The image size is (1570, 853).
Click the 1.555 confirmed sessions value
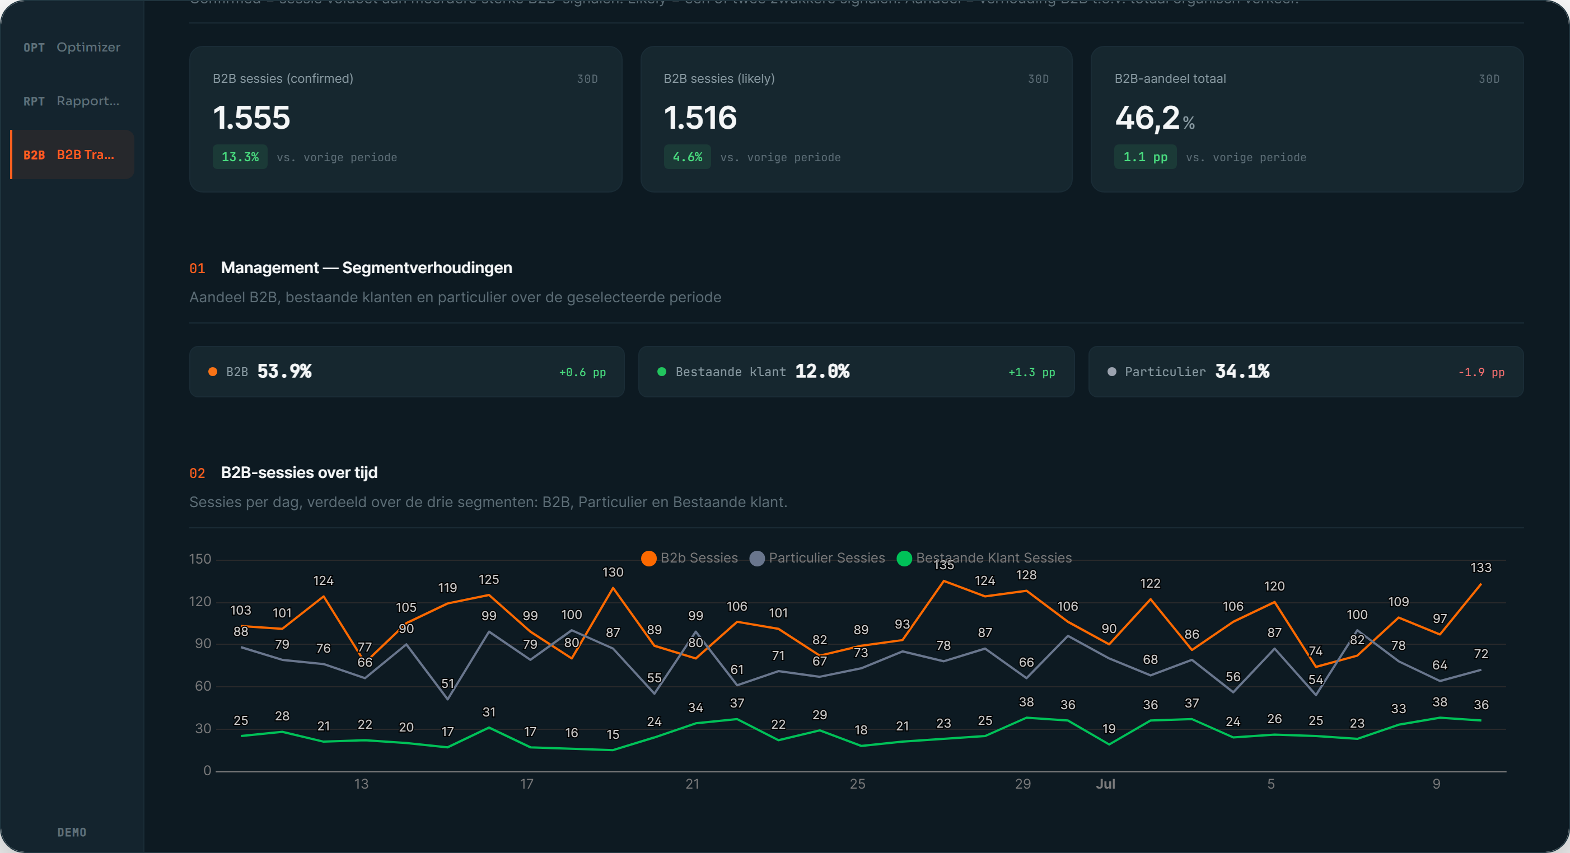(x=251, y=118)
